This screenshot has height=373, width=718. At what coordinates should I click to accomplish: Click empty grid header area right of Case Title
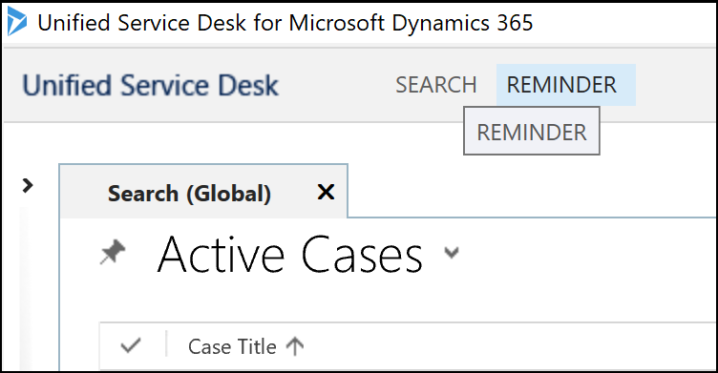(x=511, y=346)
